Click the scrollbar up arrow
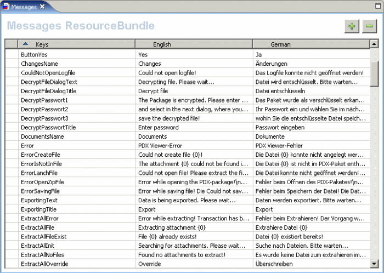Viewport: 384px width, 273px height. click(x=374, y=44)
